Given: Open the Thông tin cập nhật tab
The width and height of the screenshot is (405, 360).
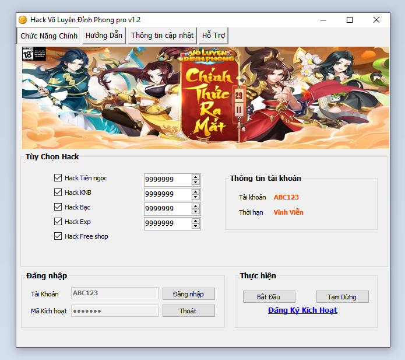Looking at the screenshot, I should 162,36.
